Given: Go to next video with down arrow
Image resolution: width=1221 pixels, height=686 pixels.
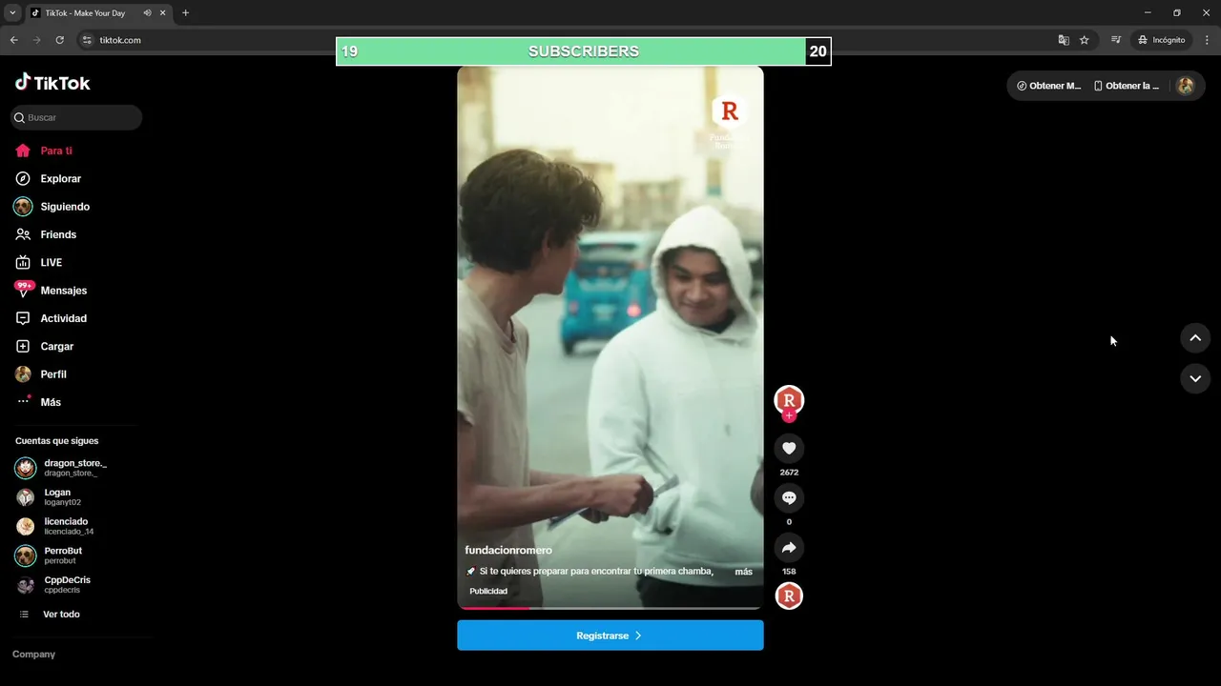Looking at the screenshot, I should pos(1195,378).
